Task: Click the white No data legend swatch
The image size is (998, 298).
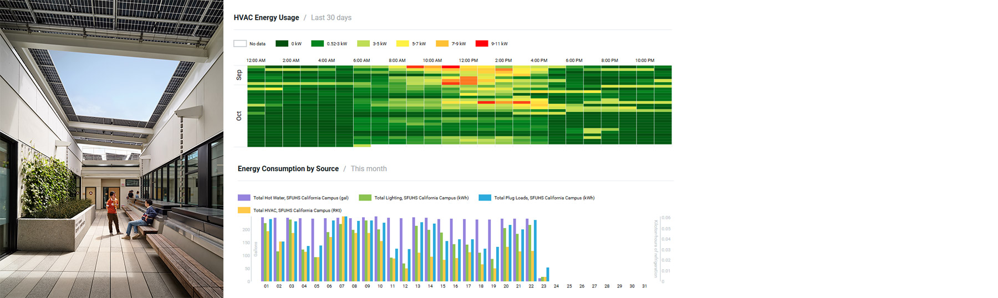Action: 240,44
